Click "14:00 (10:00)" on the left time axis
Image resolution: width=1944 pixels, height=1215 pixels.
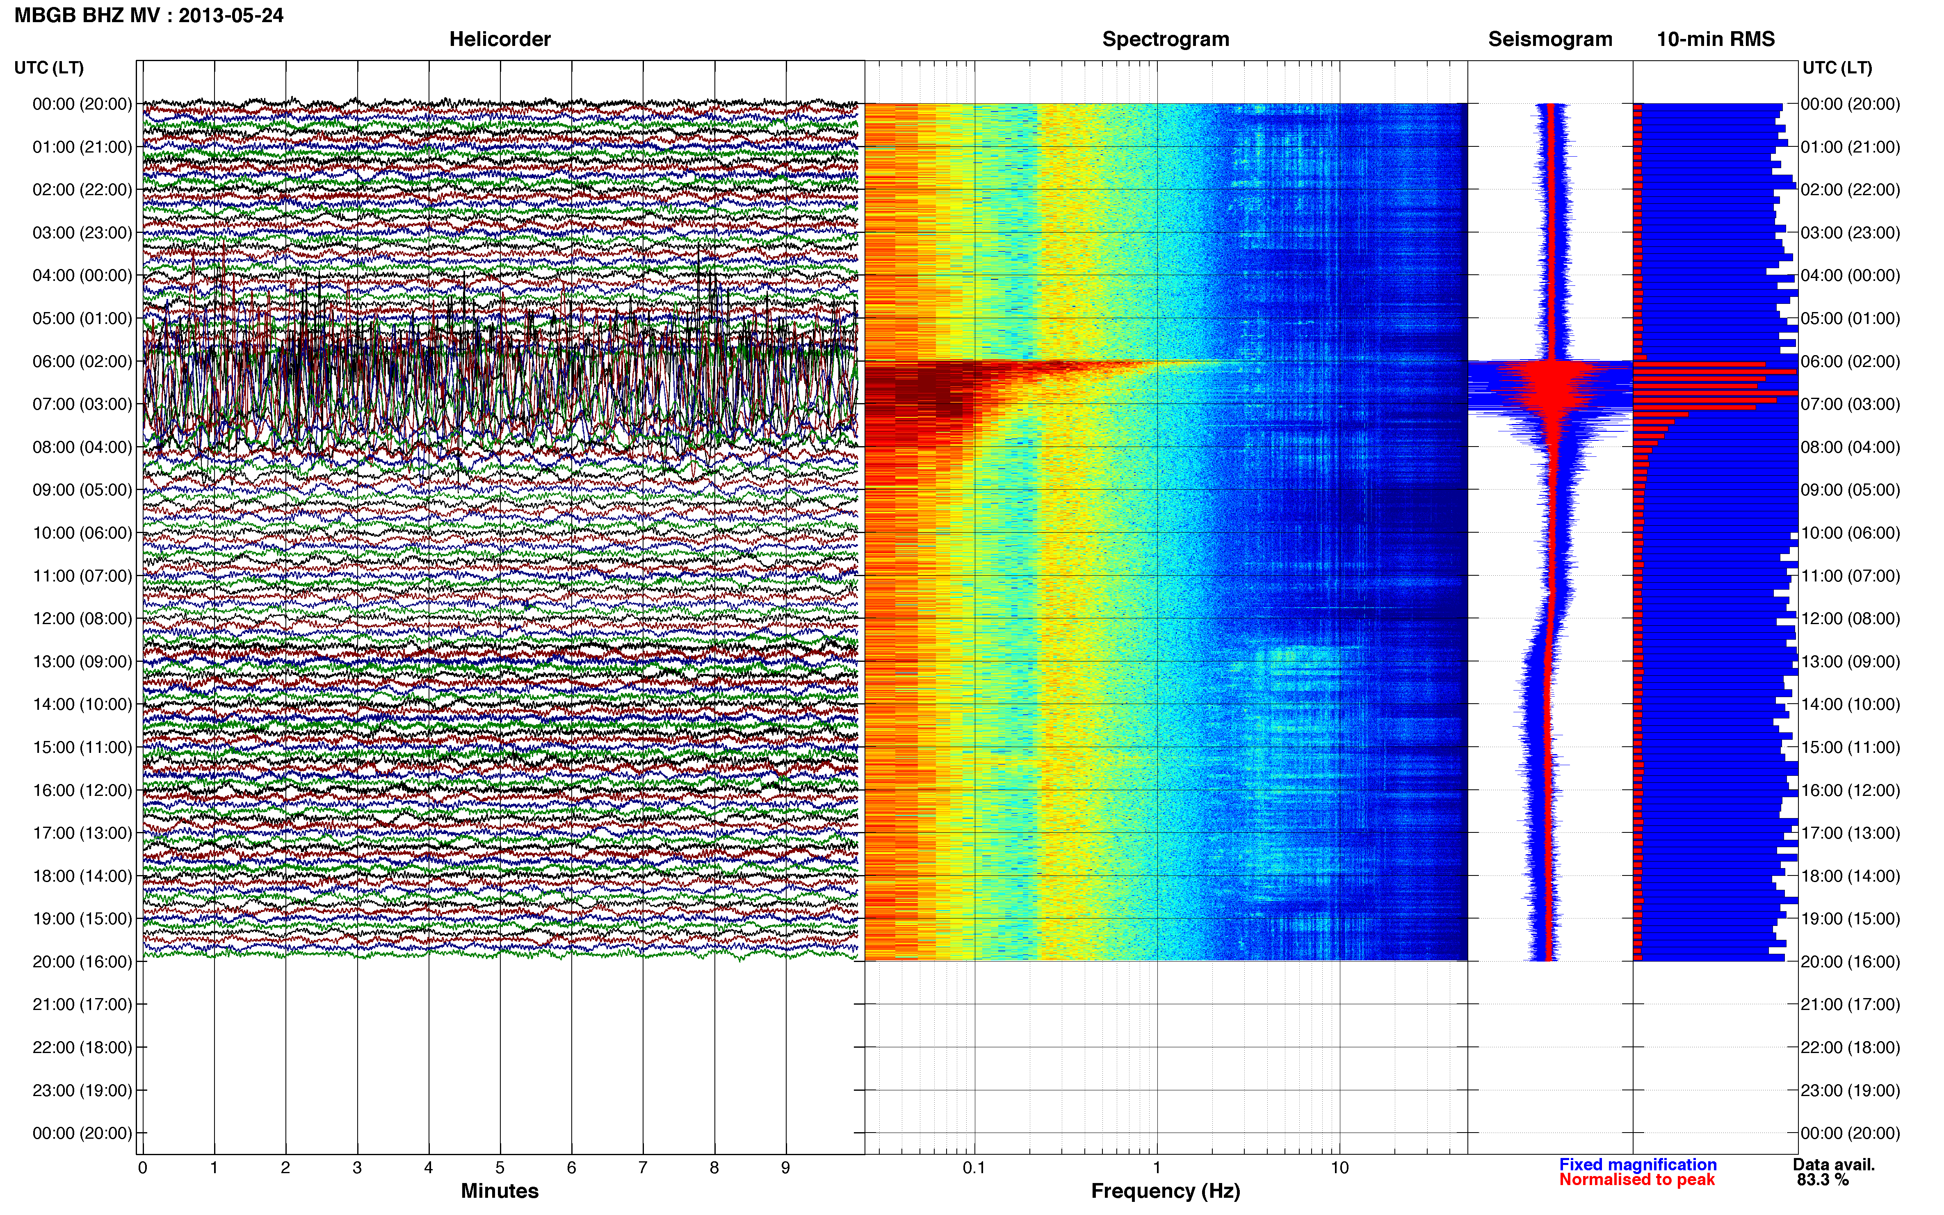(x=82, y=705)
